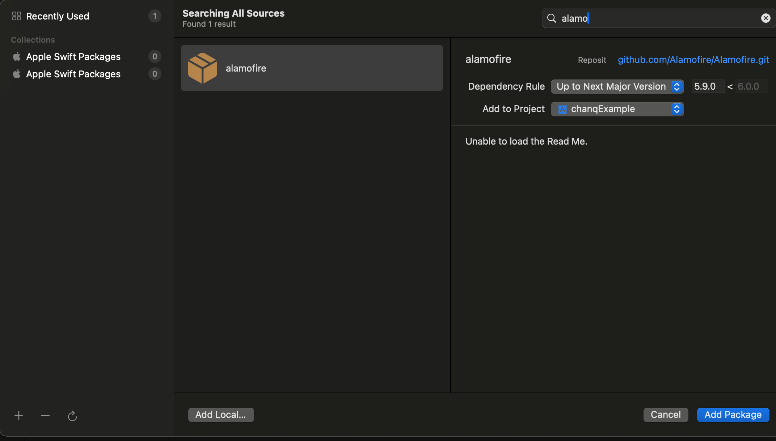Click the plus icon to add collection
The image size is (776, 441).
click(x=19, y=416)
